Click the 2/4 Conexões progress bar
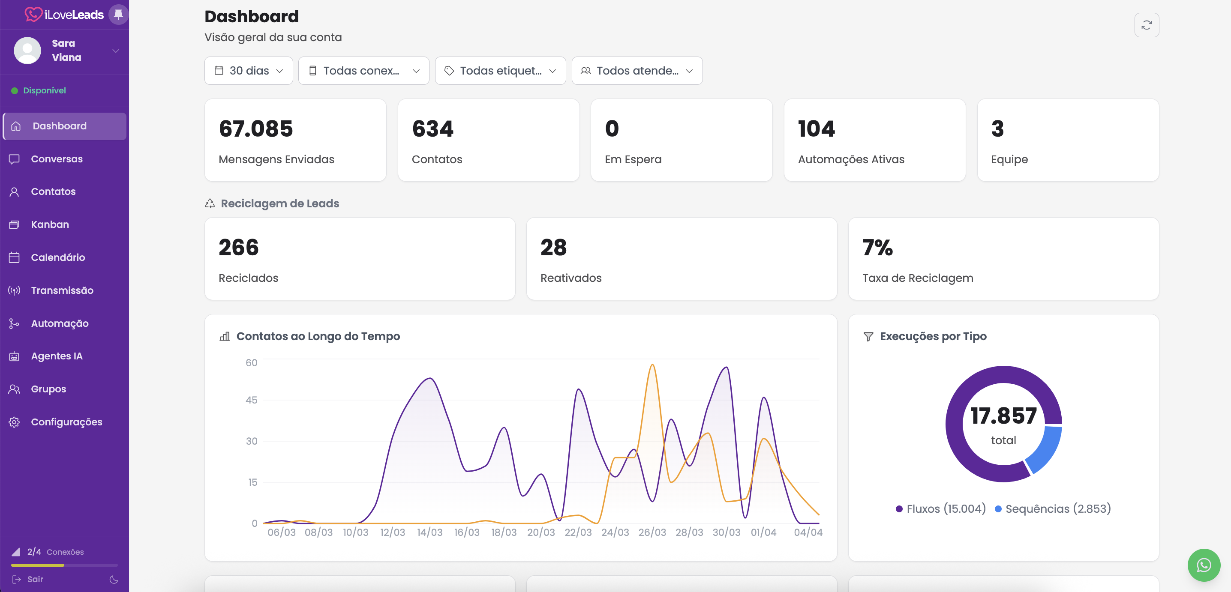This screenshot has width=1231, height=592. click(x=65, y=565)
